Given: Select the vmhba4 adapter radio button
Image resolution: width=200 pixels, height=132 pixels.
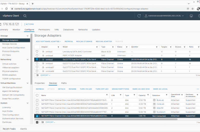Looking at the screenshot, I should (x=37, y=55).
